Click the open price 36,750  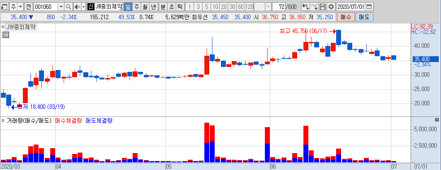coord(270,17)
